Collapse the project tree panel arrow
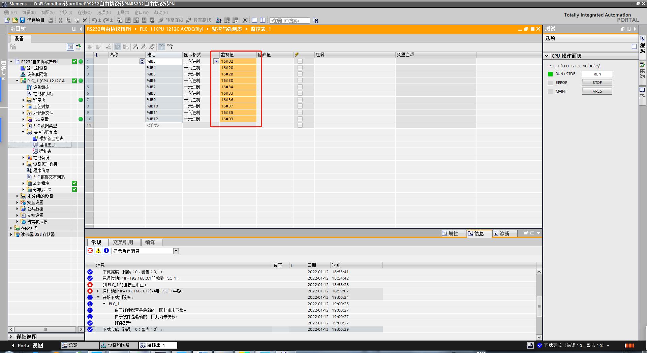 pyautogui.click(x=81, y=29)
